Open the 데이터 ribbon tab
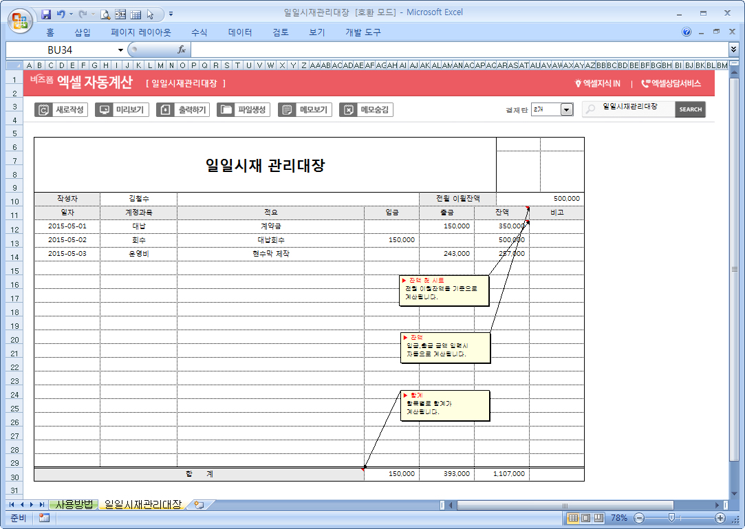745x529 pixels. point(240,32)
